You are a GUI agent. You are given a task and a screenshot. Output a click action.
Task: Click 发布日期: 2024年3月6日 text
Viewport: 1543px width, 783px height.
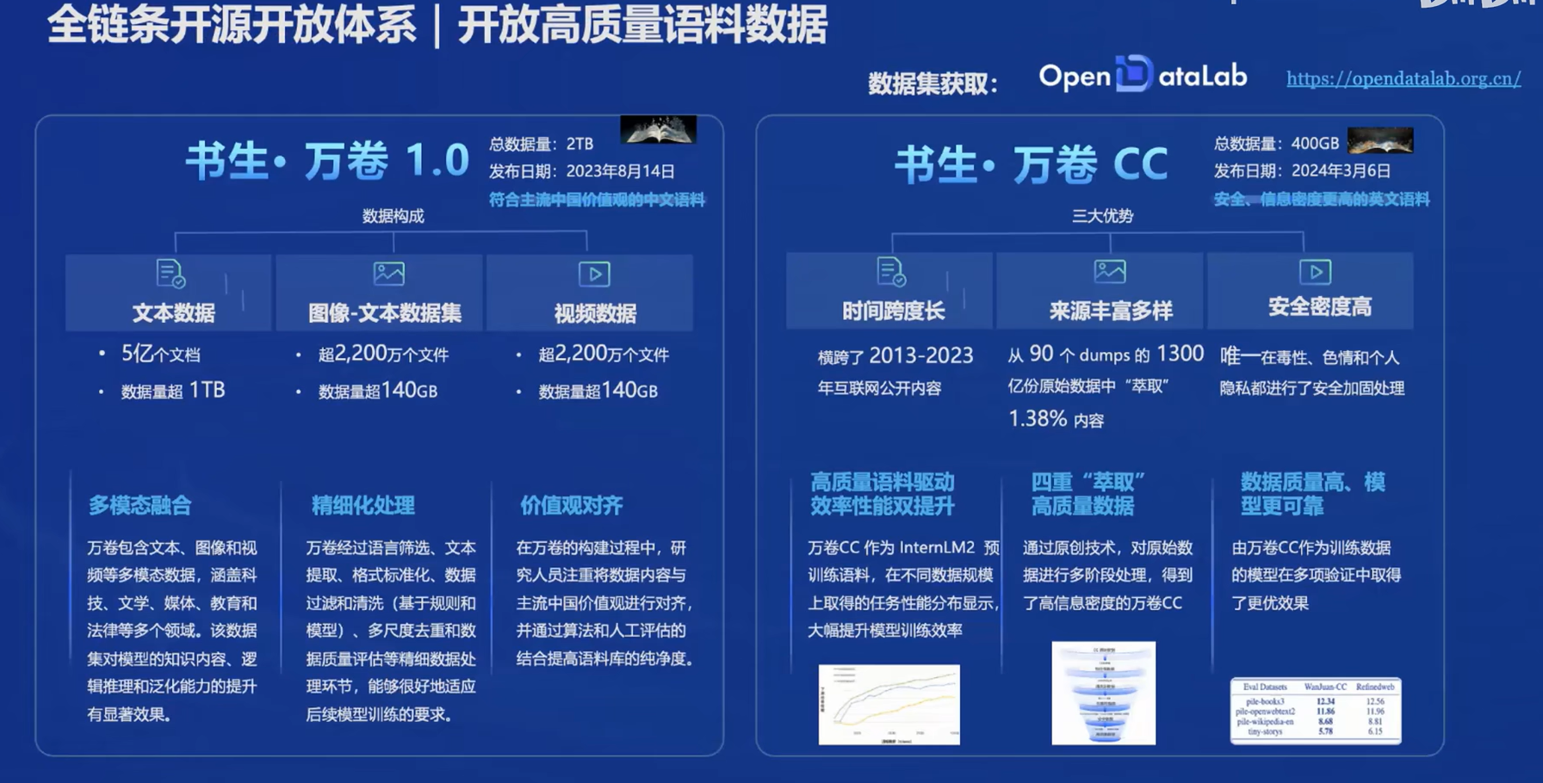1302,170
